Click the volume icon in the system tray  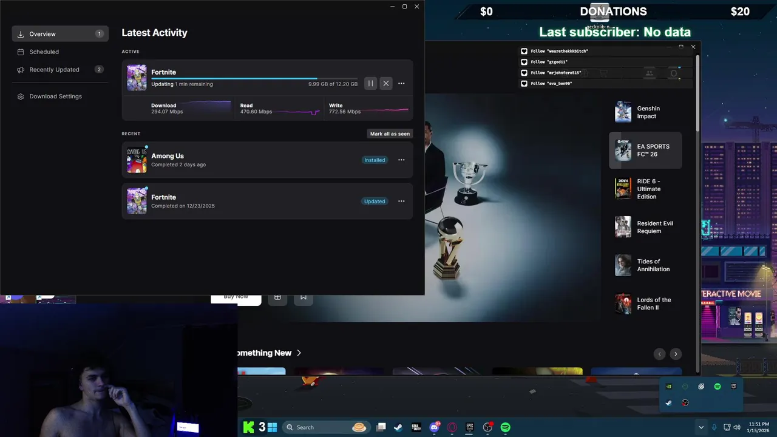tap(737, 427)
